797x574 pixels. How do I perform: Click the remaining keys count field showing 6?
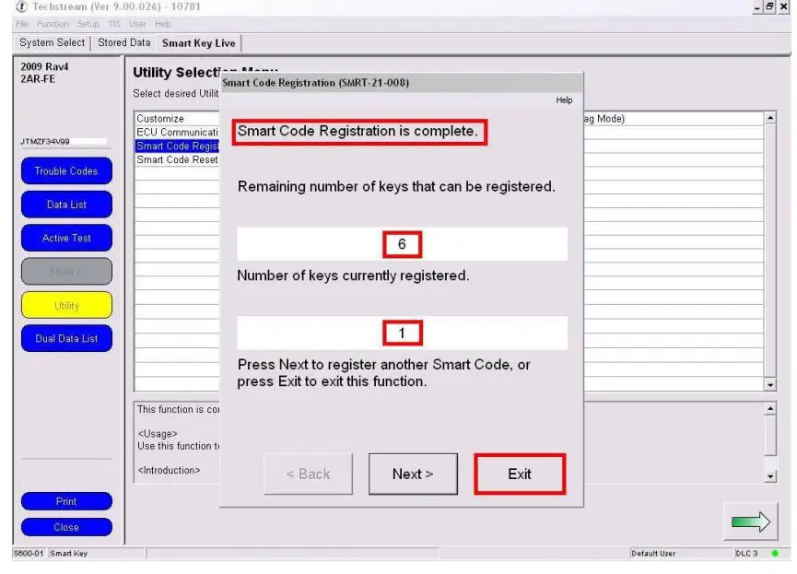[402, 244]
